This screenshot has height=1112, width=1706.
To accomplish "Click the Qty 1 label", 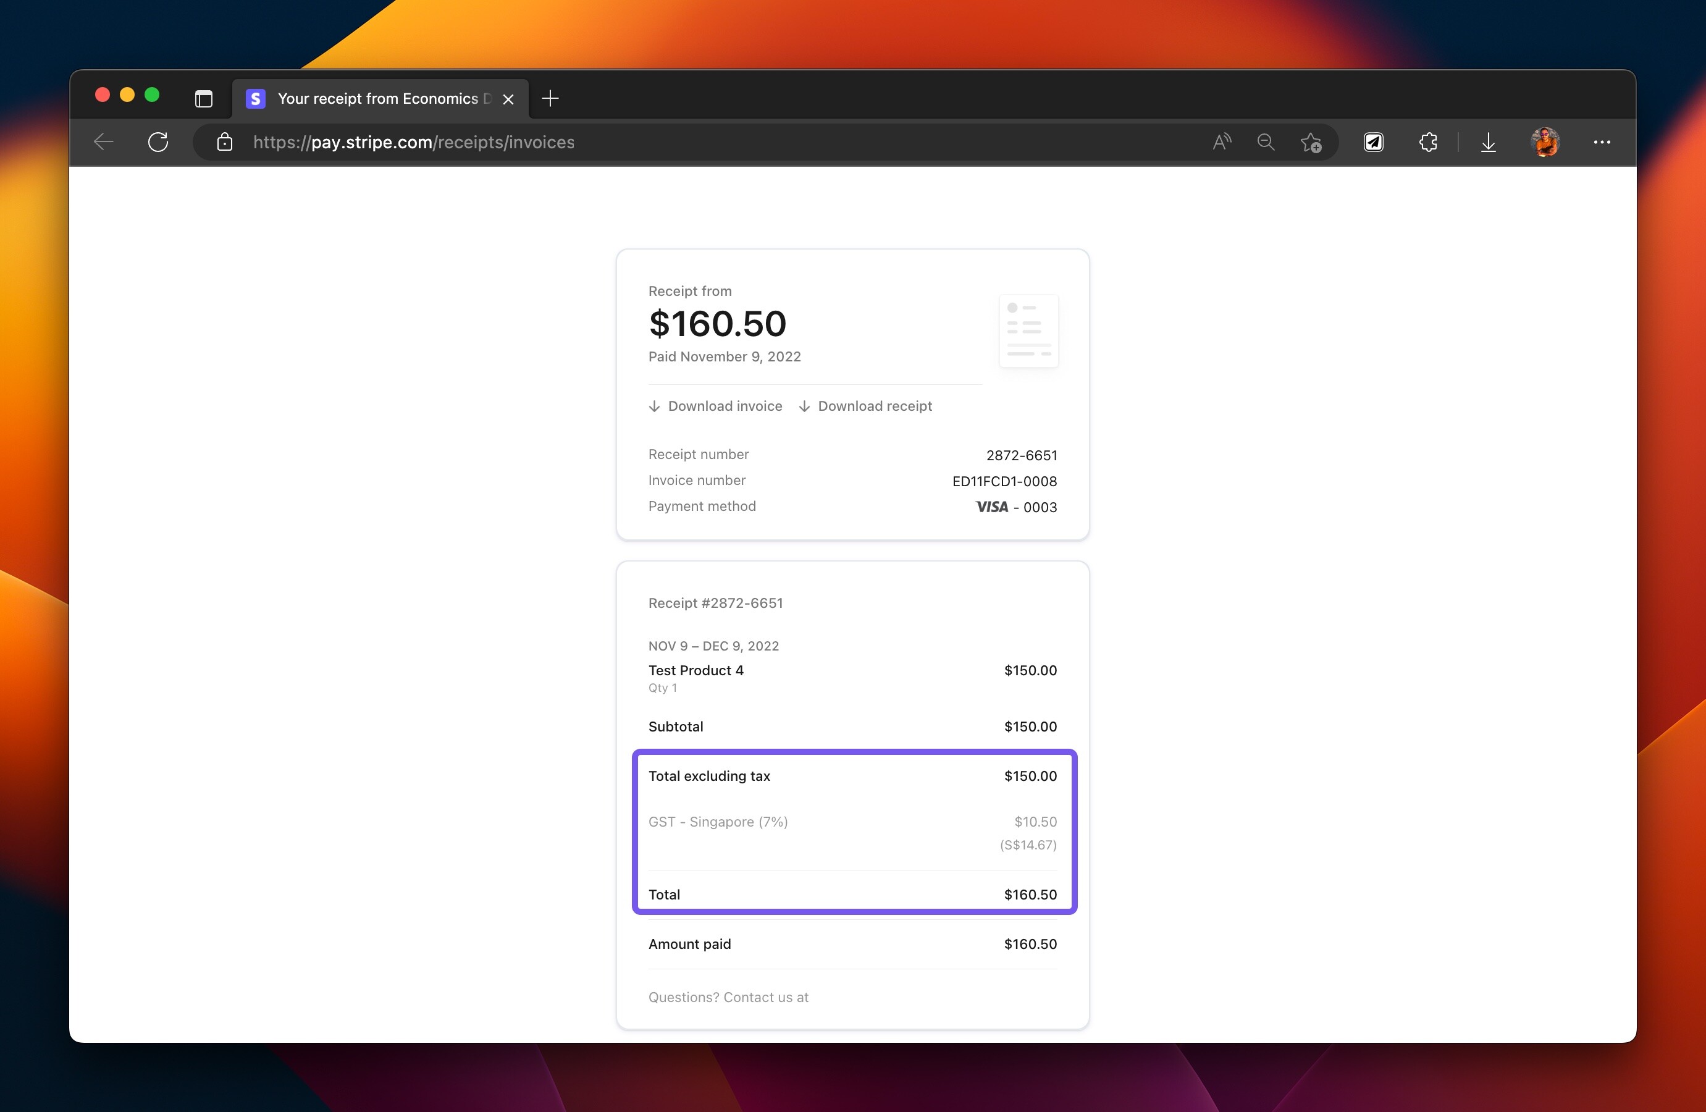I will point(662,688).
